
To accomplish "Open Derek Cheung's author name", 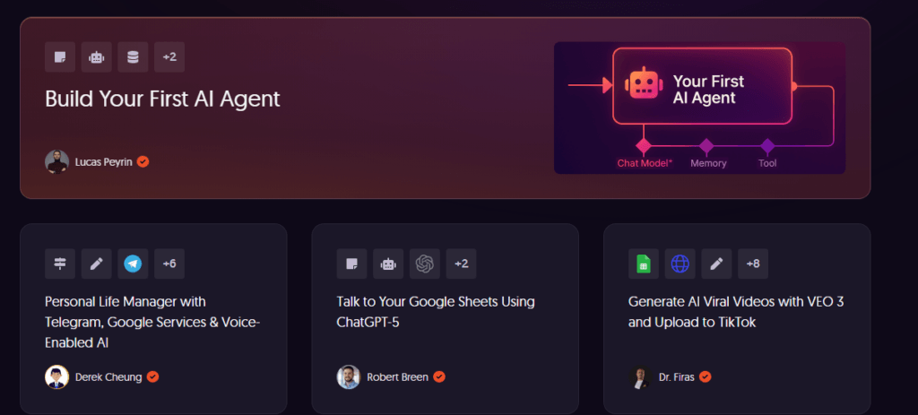I will 108,377.
